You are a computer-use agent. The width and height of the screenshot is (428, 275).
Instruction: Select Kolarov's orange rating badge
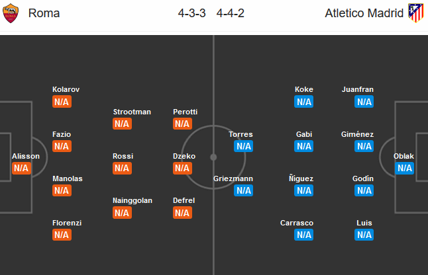[62, 101]
